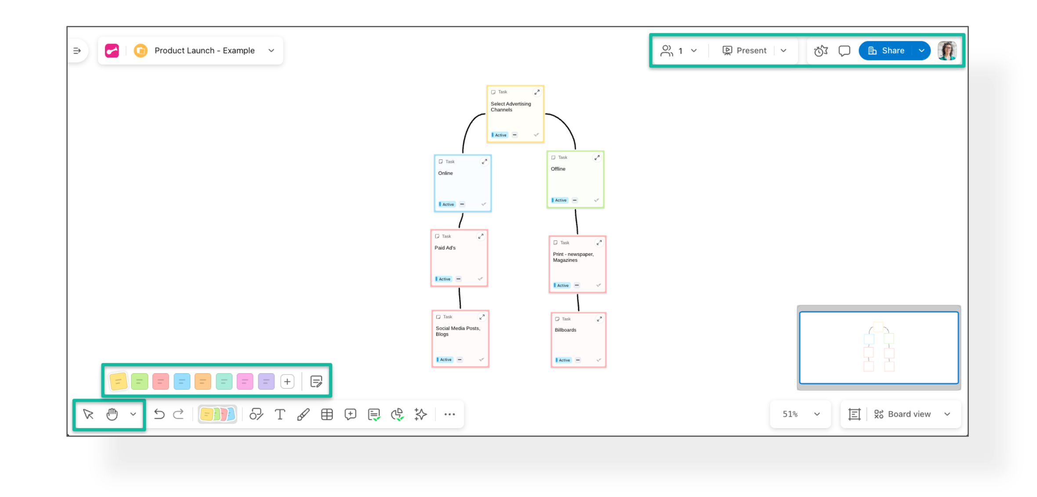Open the more tools ellipsis menu

449,414
